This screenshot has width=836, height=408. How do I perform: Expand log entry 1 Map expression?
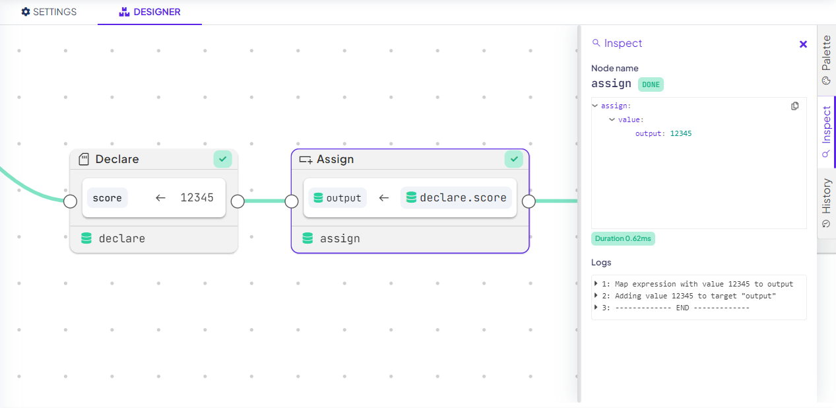(596, 284)
